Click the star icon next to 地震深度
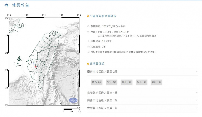202x117 pixels. [88, 41]
